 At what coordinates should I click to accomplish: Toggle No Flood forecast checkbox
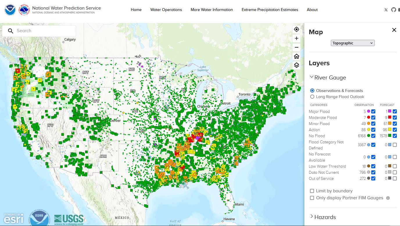[x=395, y=136]
